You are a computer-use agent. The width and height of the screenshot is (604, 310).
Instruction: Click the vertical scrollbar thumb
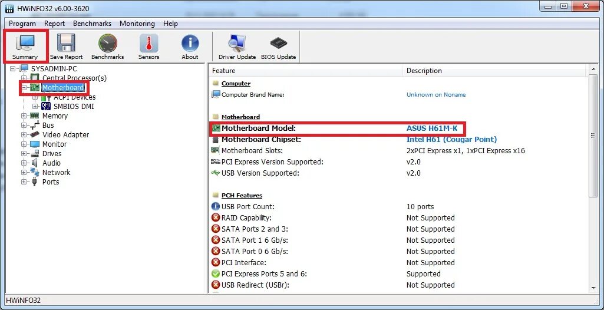point(593,136)
